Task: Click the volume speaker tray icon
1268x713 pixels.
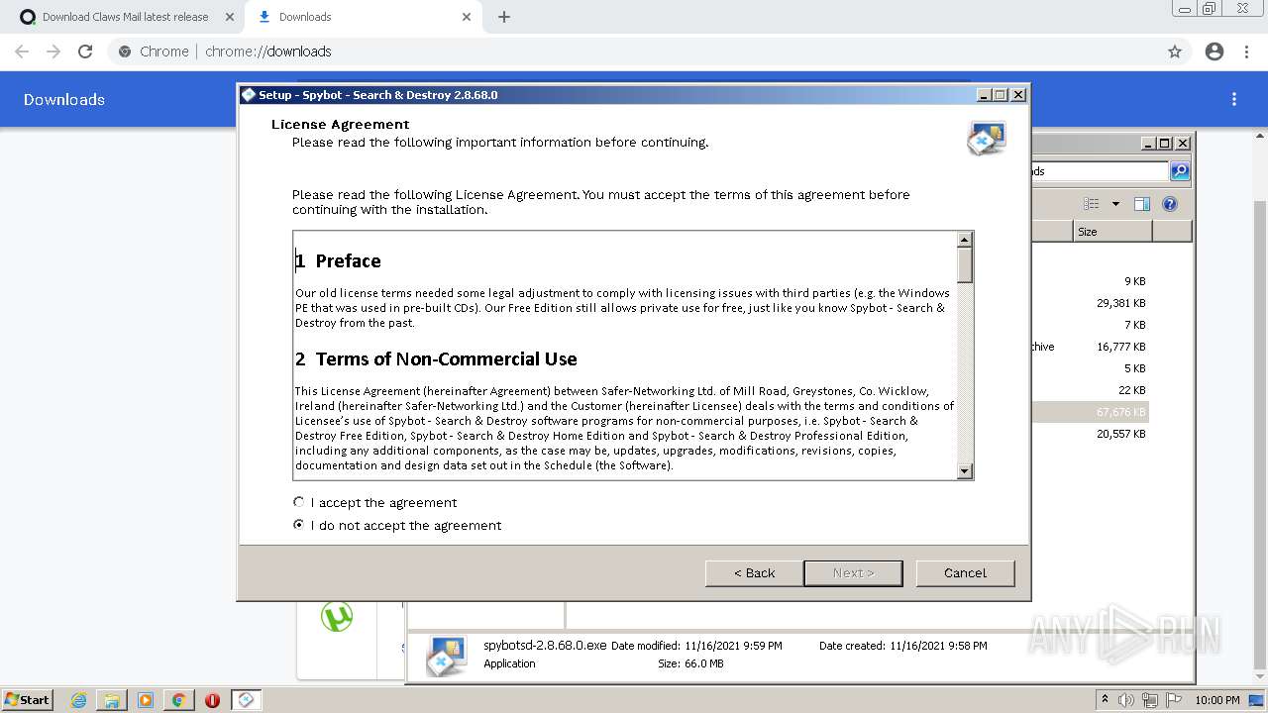Action: (1127, 700)
